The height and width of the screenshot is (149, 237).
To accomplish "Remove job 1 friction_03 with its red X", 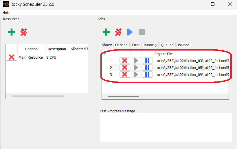I will [x=125, y=61].
